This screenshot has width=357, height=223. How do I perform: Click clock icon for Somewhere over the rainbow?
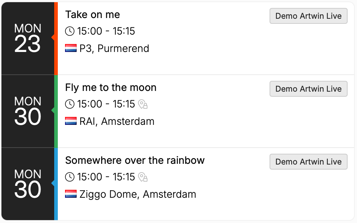[x=70, y=177]
